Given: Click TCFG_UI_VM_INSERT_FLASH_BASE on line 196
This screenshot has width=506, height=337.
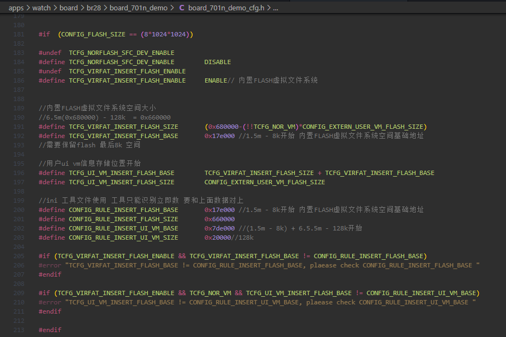Looking at the screenshot, I should coord(122,173).
